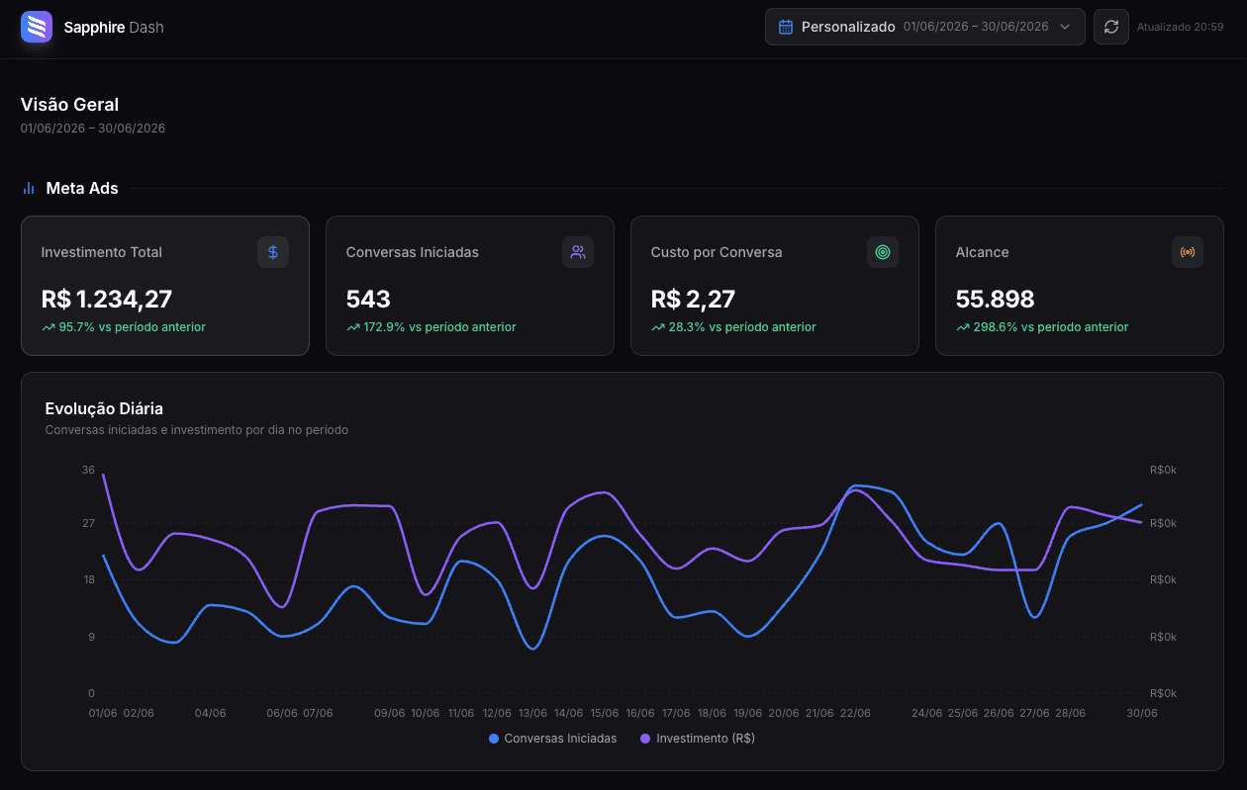The height and width of the screenshot is (790, 1247).
Task: Click the 27/06 x-axis date label
Action: click(x=1034, y=713)
